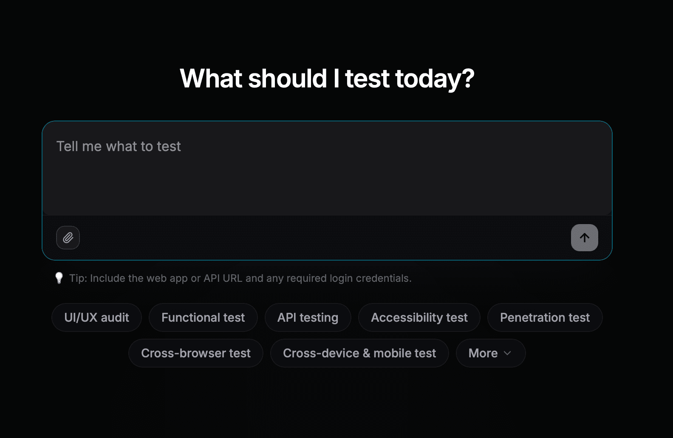Select the Accessibility test chip

[x=419, y=317]
